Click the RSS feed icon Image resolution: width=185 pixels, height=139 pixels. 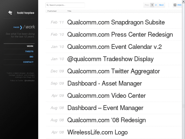point(175,5)
